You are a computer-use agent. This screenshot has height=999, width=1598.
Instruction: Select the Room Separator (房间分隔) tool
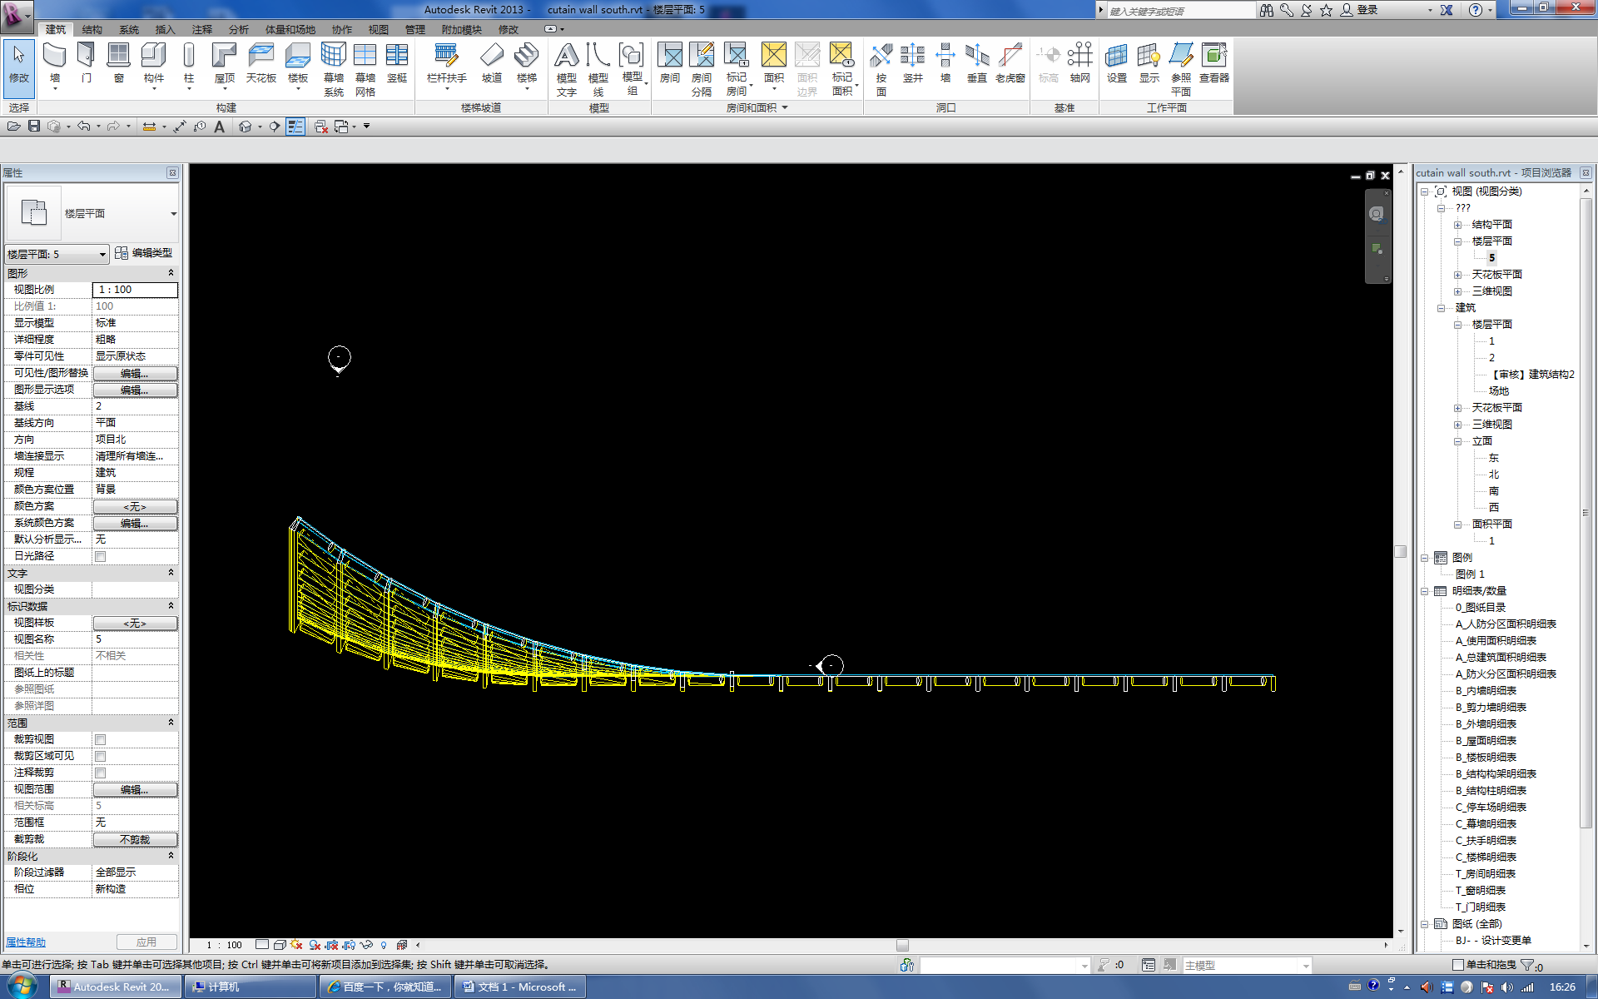coord(702,69)
